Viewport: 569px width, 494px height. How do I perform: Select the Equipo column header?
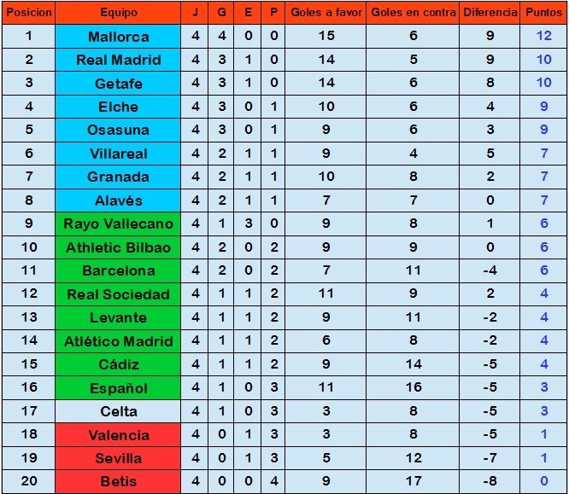pos(118,13)
